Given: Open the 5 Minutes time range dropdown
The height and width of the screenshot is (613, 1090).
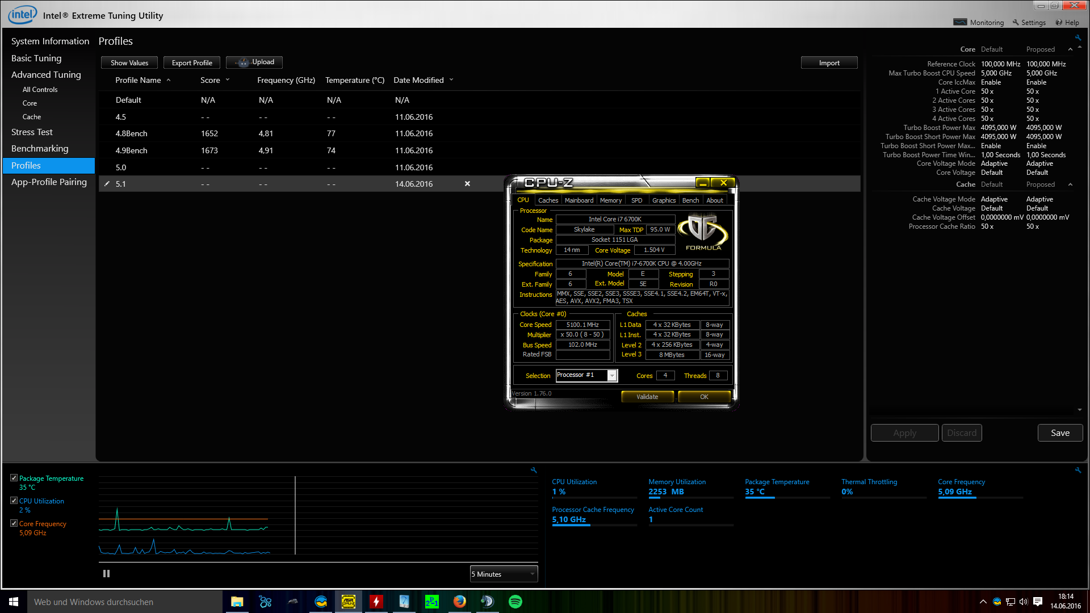Looking at the screenshot, I should 504,574.
